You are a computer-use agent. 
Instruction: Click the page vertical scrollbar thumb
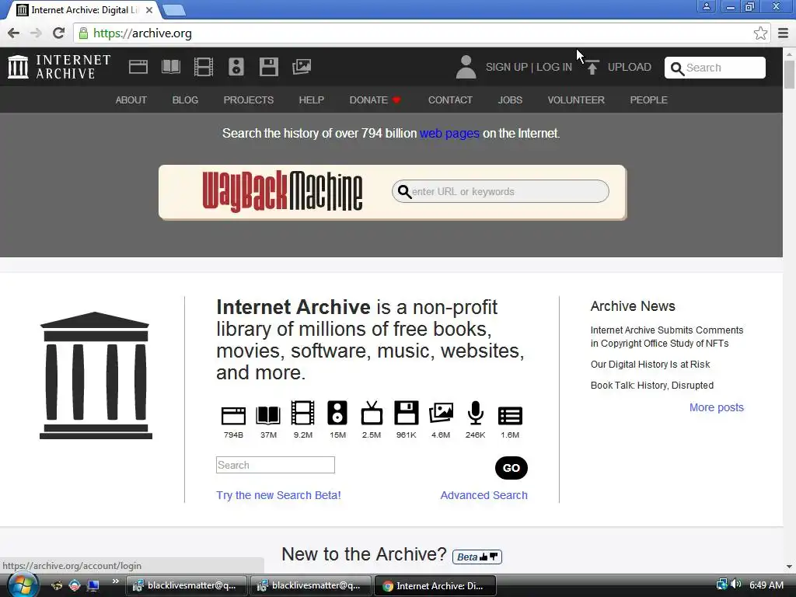pyautogui.click(x=789, y=74)
